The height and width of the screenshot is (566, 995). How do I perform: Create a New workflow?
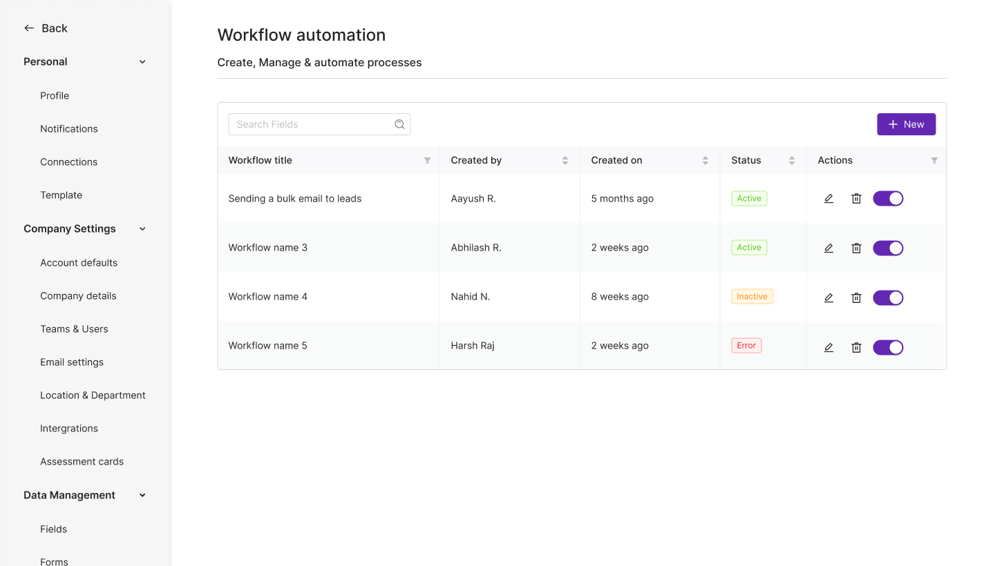[x=907, y=124]
